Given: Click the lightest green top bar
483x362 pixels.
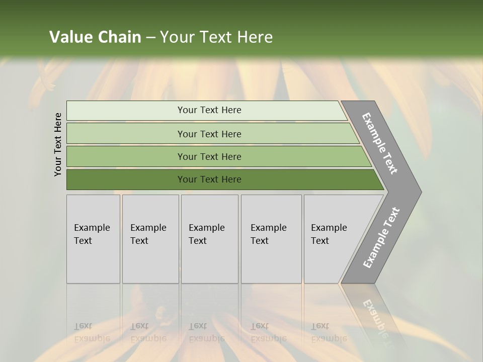Looking at the screenshot, I should click(x=207, y=111).
